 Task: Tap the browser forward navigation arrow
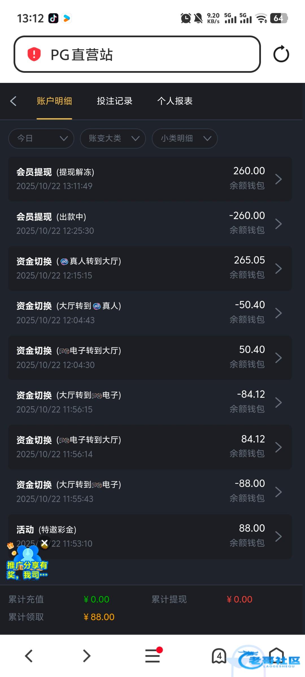click(86, 656)
